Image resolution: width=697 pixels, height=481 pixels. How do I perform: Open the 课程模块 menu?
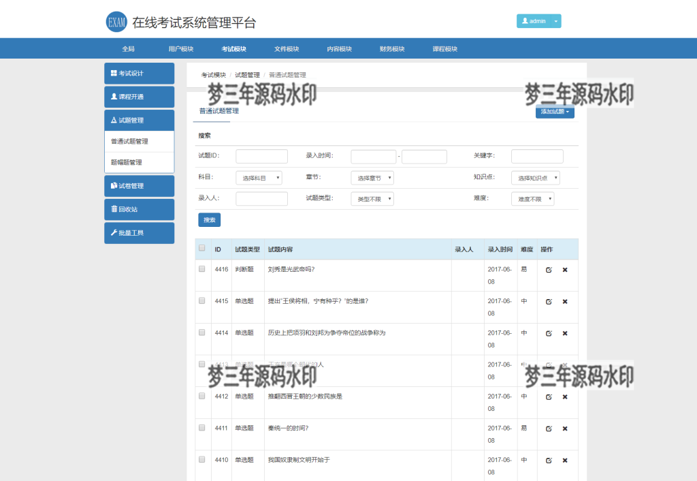pos(445,49)
